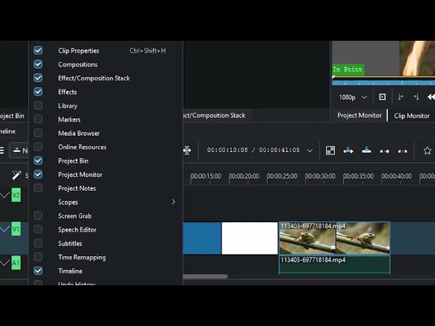Uncheck the Effects dock checkbox
The height and width of the screenshot is (326, 435).
[38, 92]
